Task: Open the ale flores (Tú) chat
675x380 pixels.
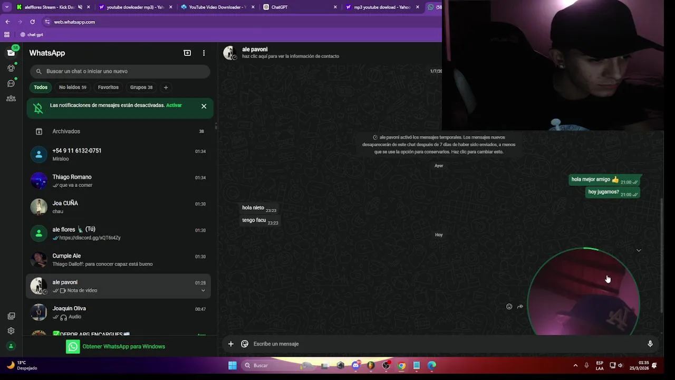Action: click(x=119, y=233)
